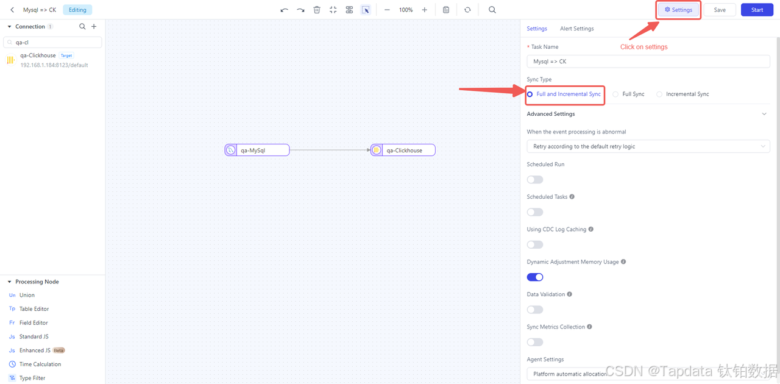This screenshot has width=780, height=384.
Task: Click the Enhanced JS node icon
Action: click(x=12, y=350)
